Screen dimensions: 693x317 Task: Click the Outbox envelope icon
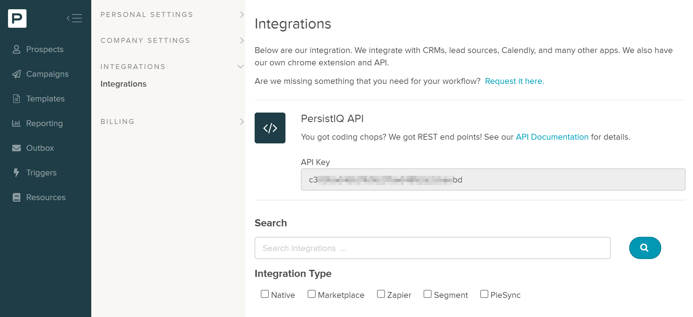coord(16,148)
